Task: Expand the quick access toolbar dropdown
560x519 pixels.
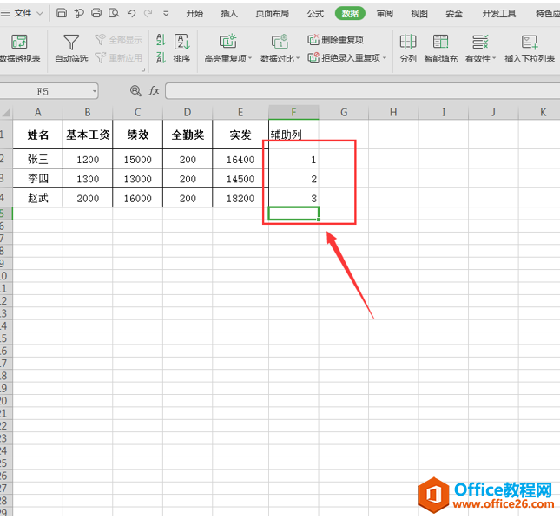Action: click(x=166, y=14)
